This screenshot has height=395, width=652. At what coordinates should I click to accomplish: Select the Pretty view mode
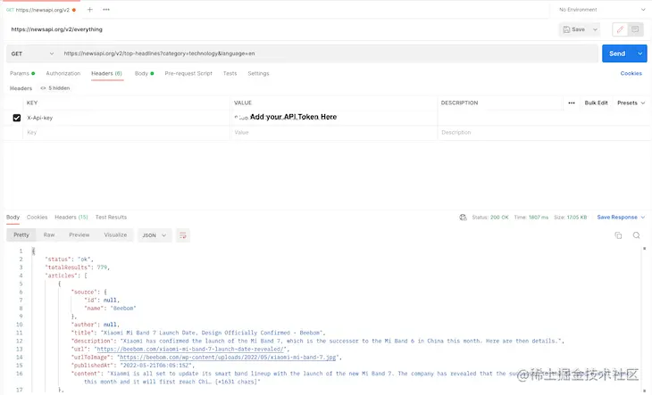pos(21,235)
